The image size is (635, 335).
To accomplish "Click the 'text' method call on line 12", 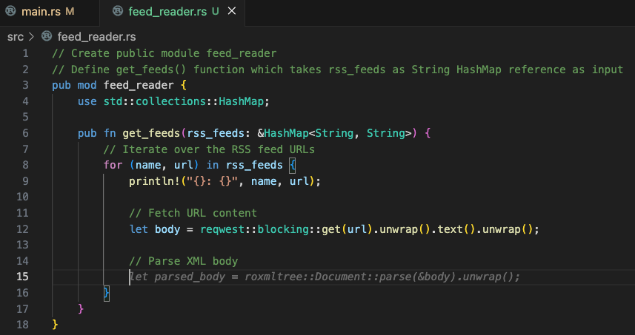I will pos(450,229).
